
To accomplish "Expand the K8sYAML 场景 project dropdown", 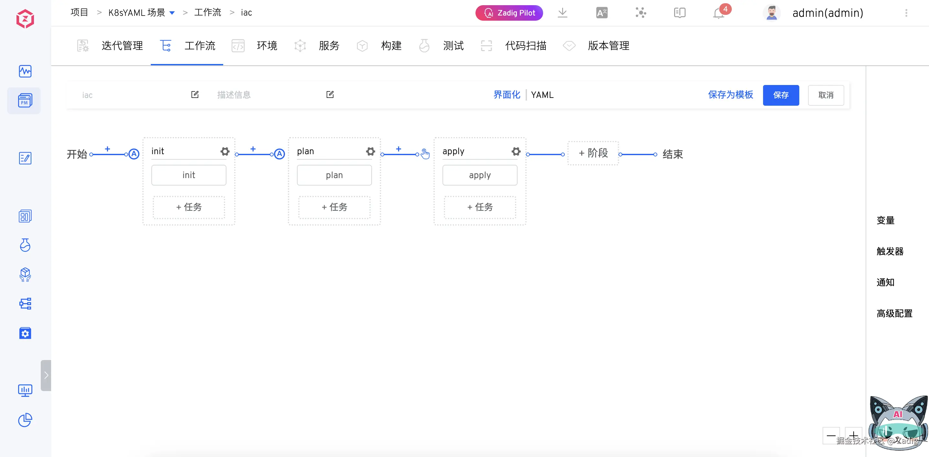I will coord(172,13).
